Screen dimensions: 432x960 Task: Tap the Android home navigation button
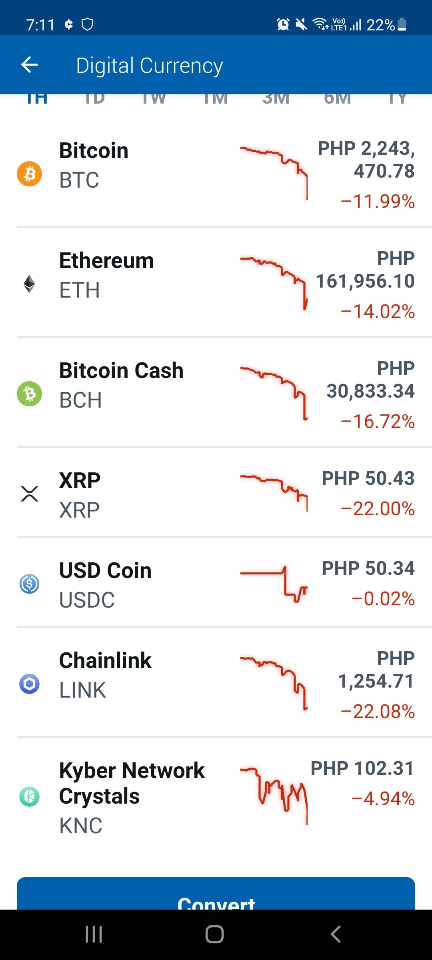point(214,934)
